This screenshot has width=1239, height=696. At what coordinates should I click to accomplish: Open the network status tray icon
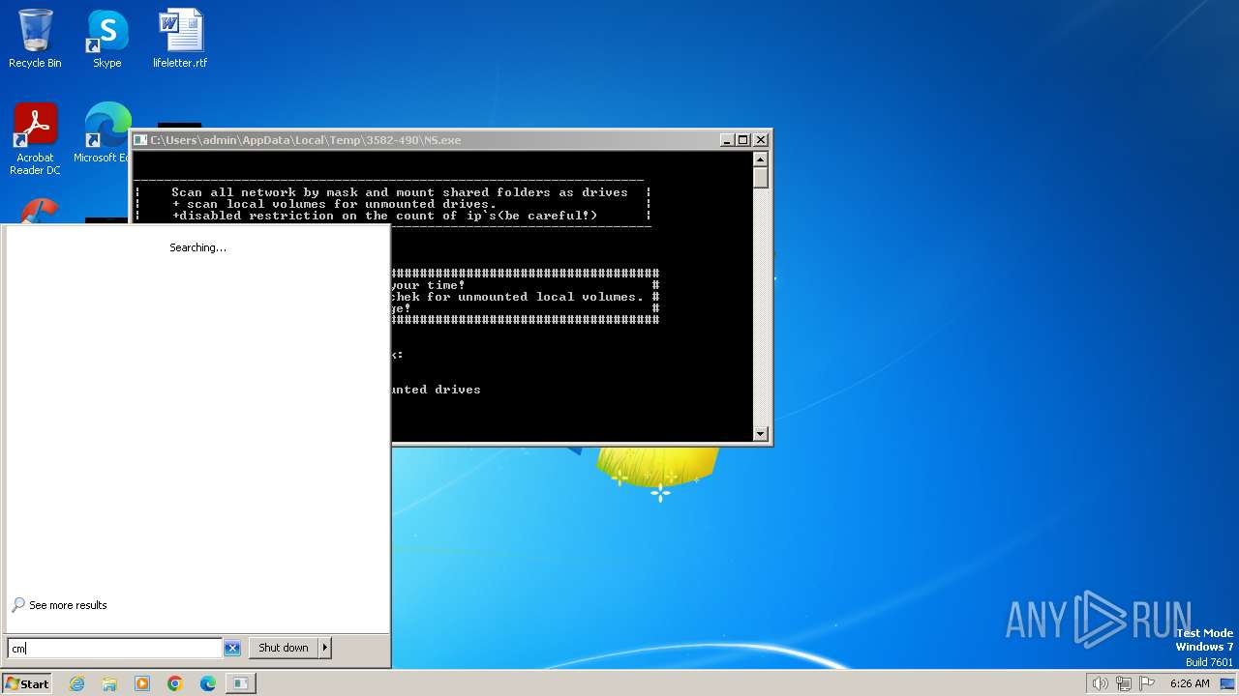pyautogui.click(x=1123, y=683)
